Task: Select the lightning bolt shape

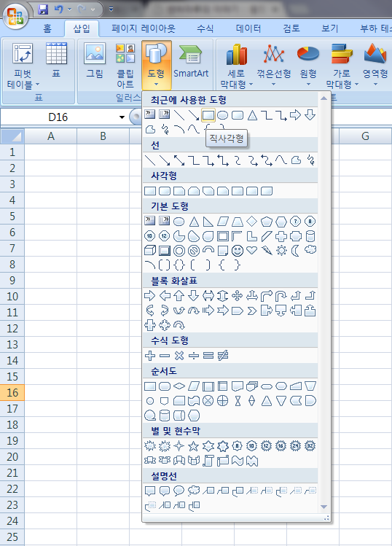Action: tap(267, 251)
